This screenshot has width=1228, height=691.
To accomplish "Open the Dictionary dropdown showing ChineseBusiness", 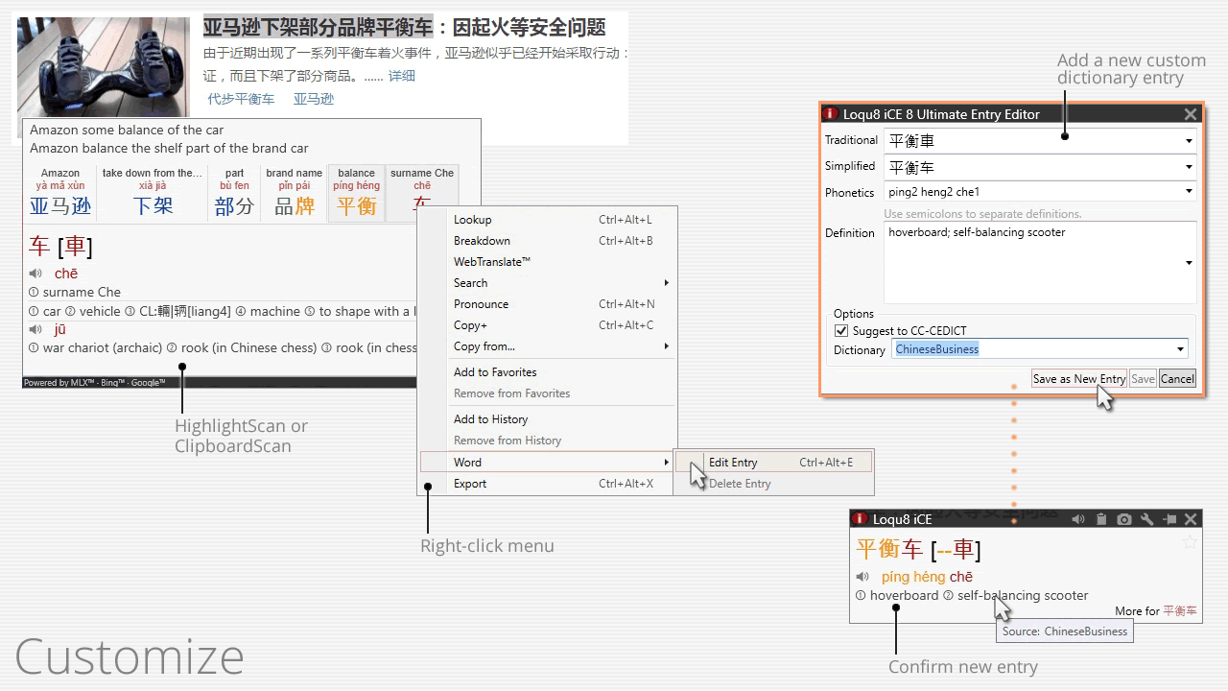I will tap(1179, 348).
